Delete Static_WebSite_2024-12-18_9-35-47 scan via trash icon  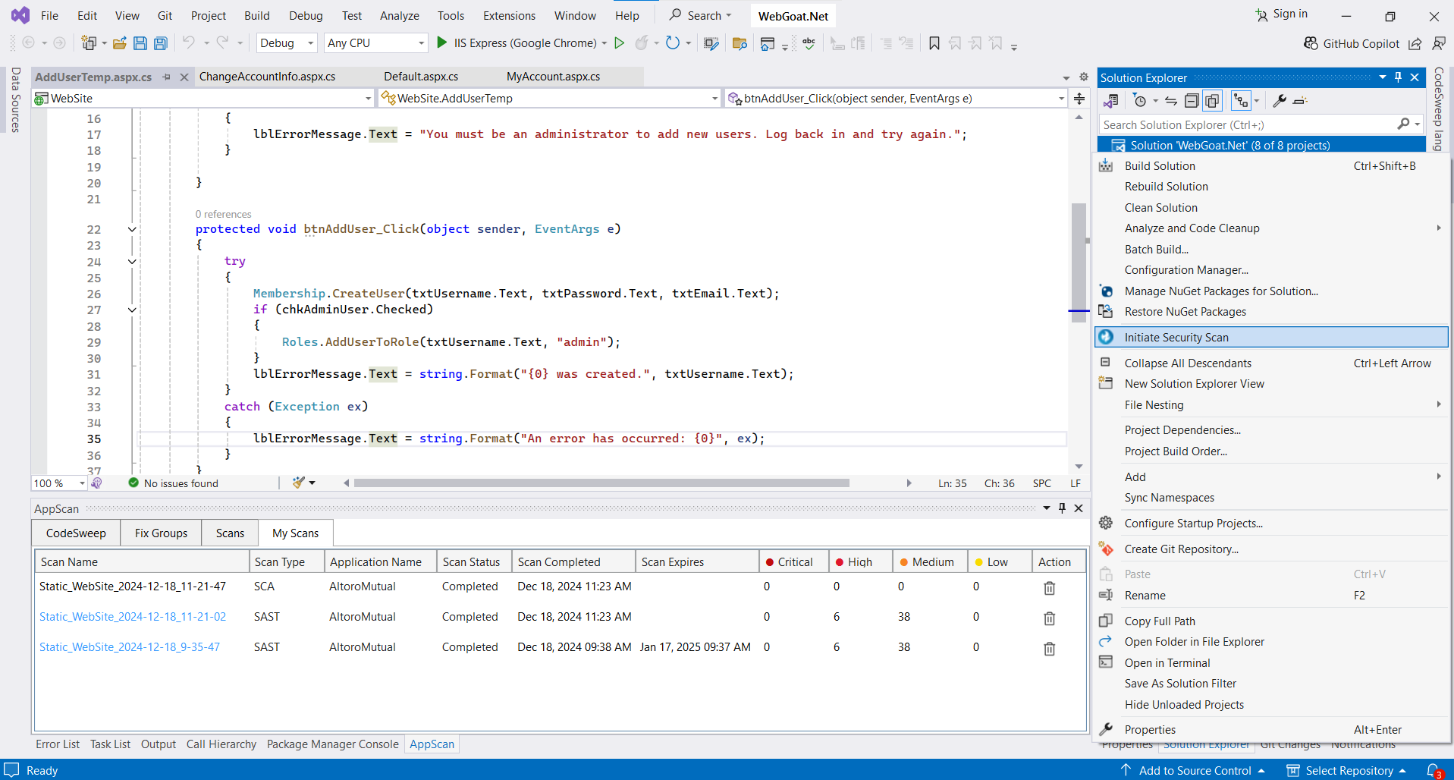(x=1049, y=649)
